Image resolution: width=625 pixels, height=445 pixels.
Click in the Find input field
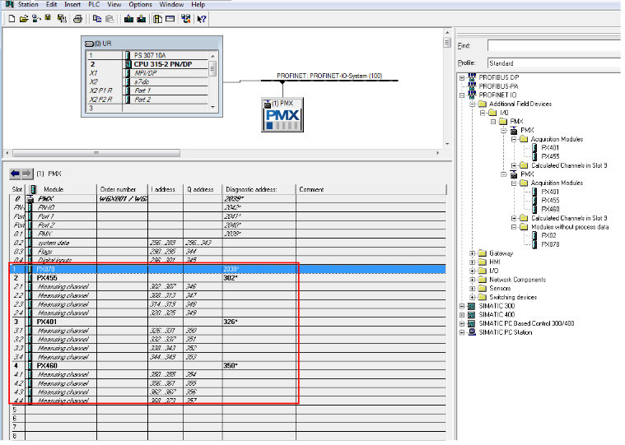[556, 45]
